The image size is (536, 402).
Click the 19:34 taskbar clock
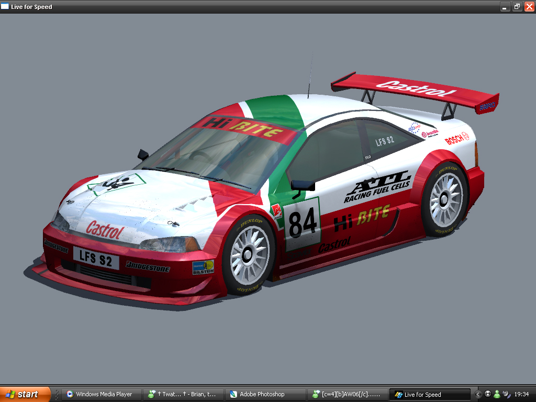(x=521, y=394)
